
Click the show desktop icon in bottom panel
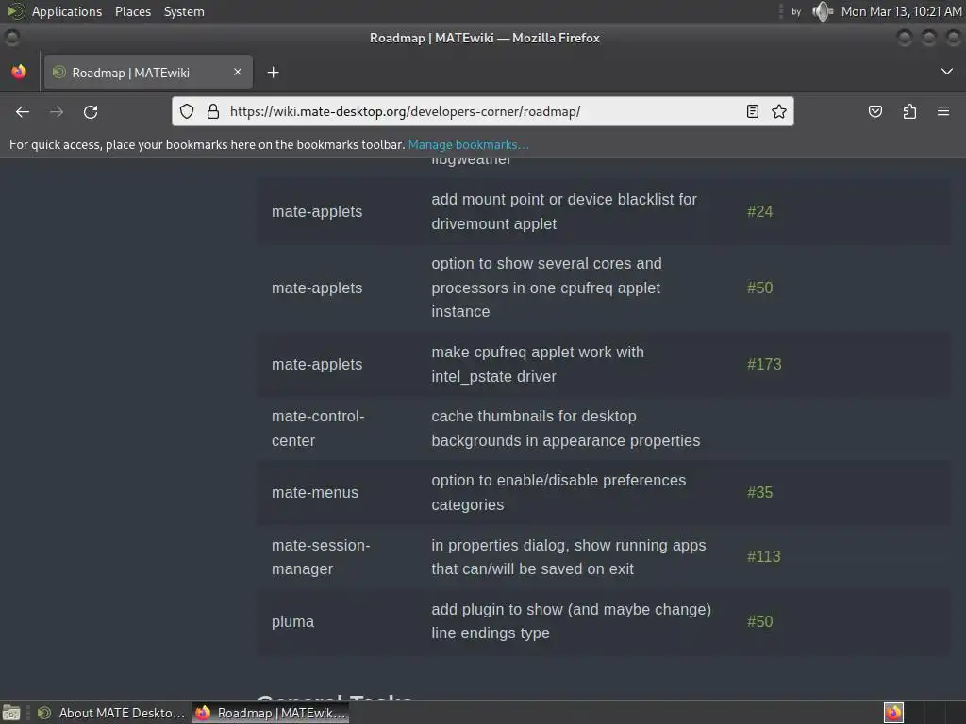(x=11, y=713)
